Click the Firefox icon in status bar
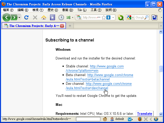The height and width of the screenshot is (123, 164). coord(140,119)
